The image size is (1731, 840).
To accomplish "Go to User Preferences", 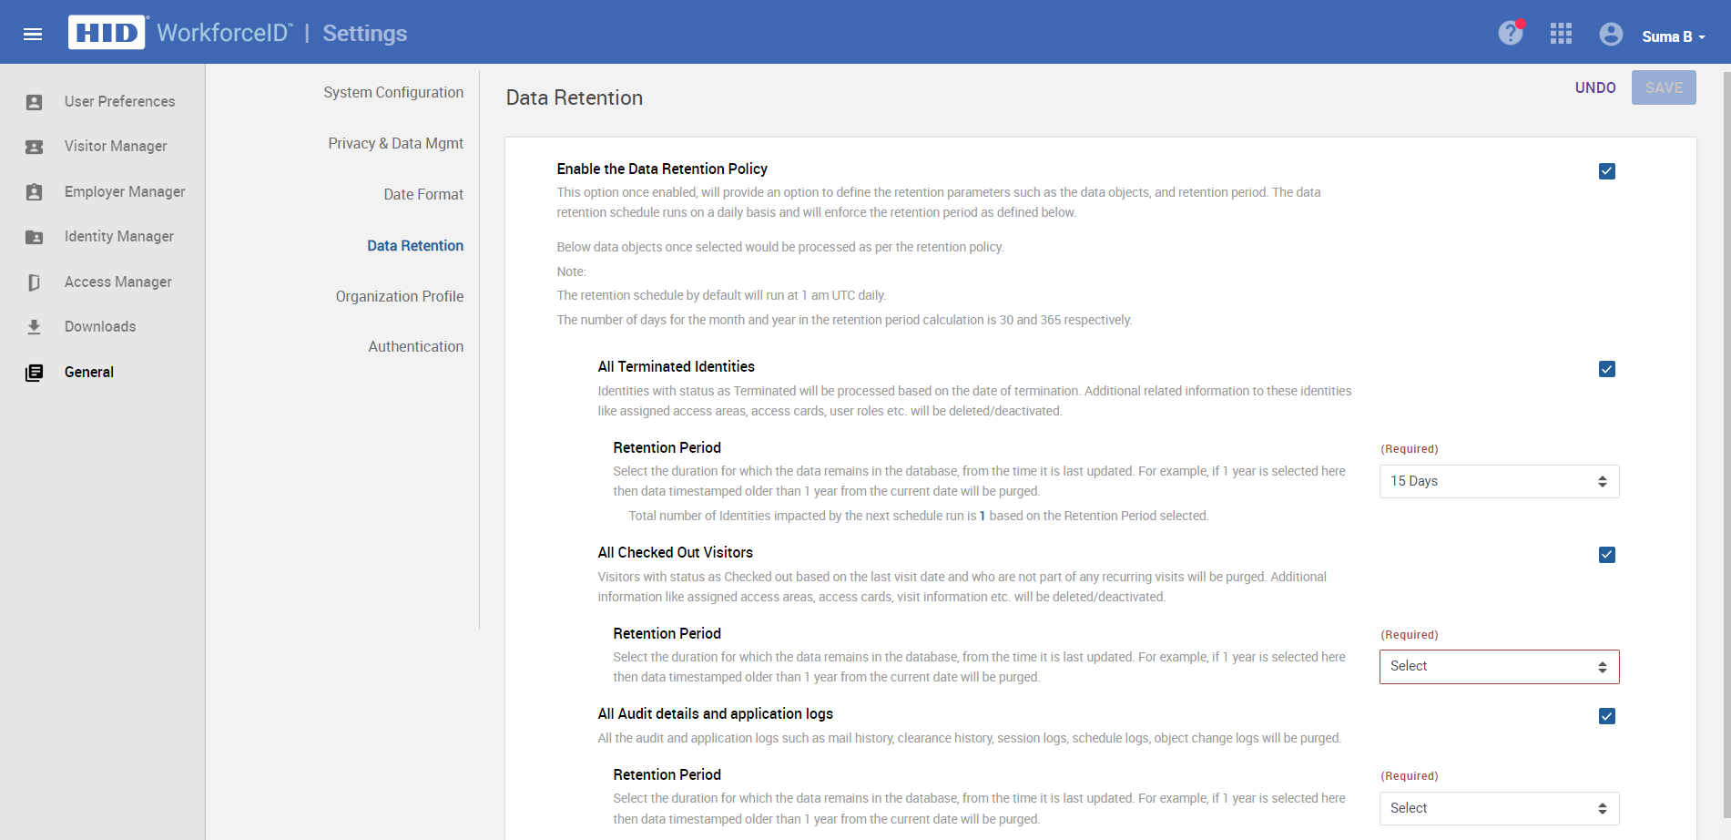I will [x=119, y=101].
